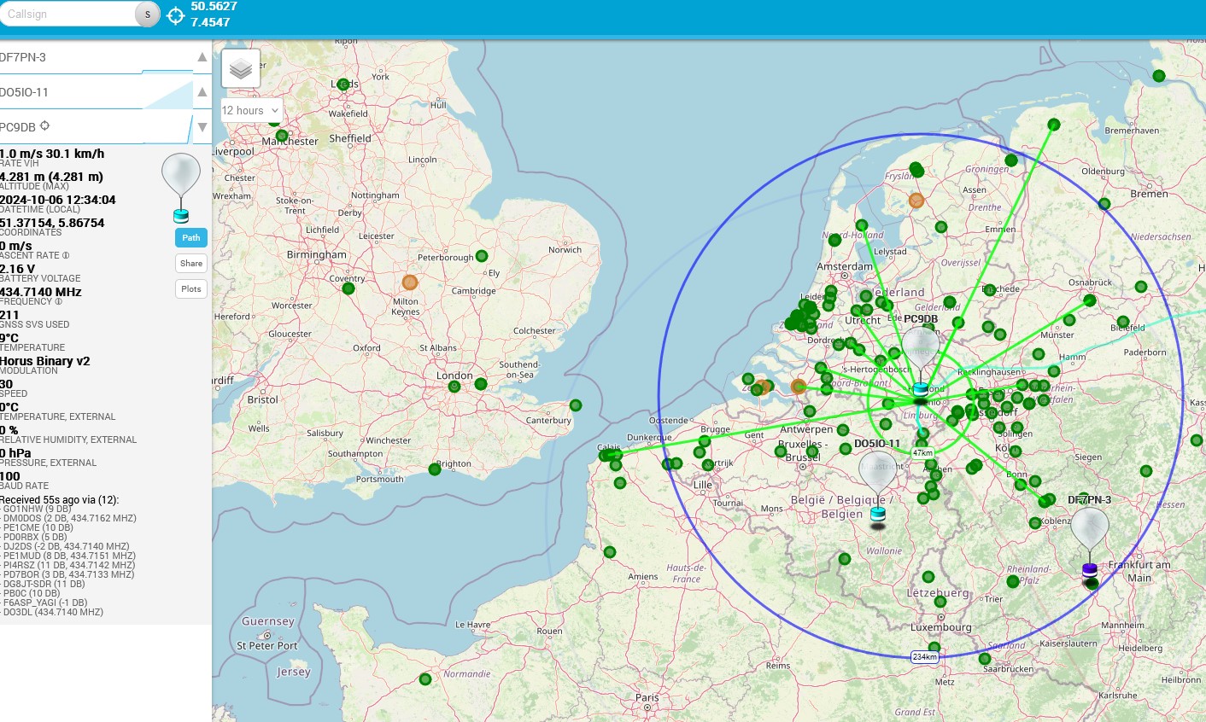Screen dimensions: 1206x722
Task: Open the map layers control
Action: tap(241, 68)
